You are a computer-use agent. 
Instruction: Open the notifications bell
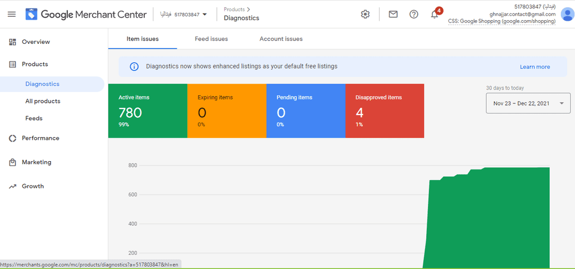pos(435,14)
